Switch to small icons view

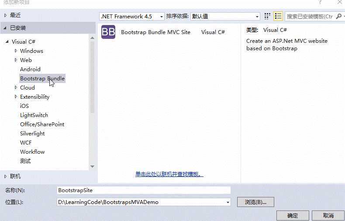267,16
